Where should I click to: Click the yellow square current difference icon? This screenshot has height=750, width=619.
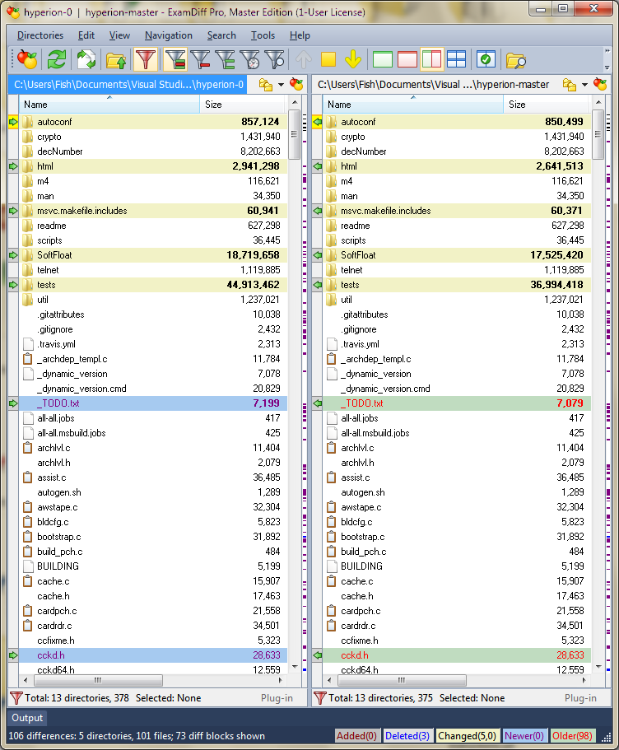328,59
